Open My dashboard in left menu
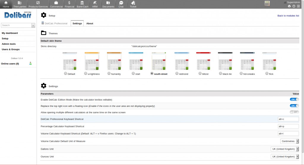Viewport: 304px width, 165px height. point(10,33)
